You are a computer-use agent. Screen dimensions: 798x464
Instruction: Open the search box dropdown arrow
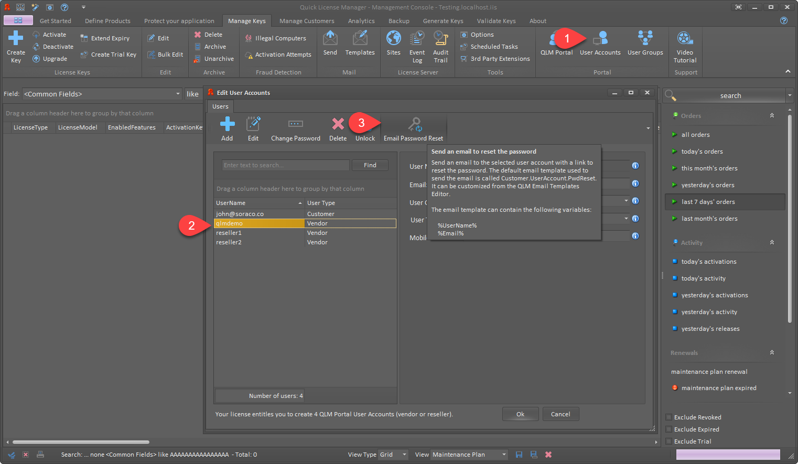click(x=790, y=95)
